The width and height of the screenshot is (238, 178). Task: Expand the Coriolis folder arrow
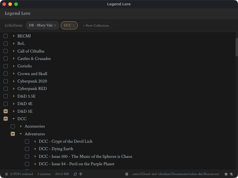(14, 66)
